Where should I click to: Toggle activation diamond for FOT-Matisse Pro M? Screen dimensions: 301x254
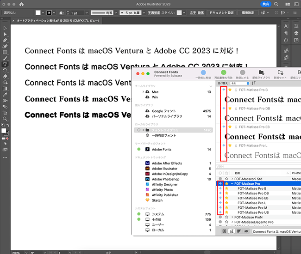[220, 207]
